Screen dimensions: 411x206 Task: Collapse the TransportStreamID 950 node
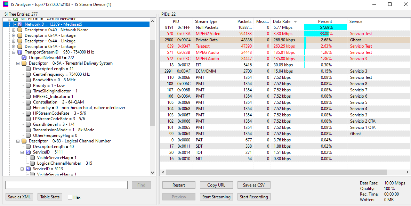pos(14,52)
